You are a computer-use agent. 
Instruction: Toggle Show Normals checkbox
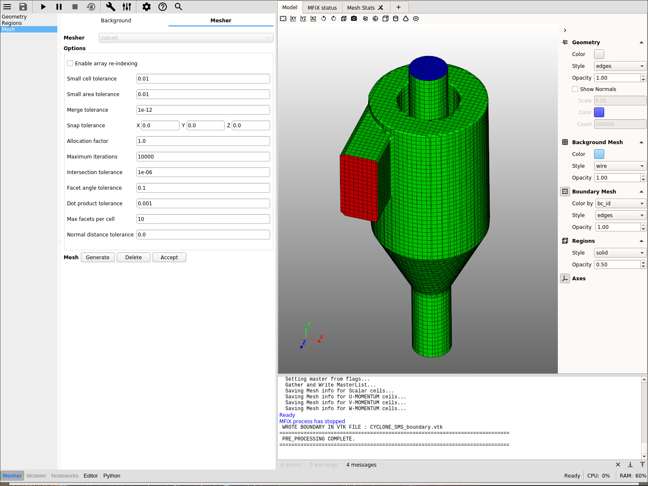pos(575,89)
